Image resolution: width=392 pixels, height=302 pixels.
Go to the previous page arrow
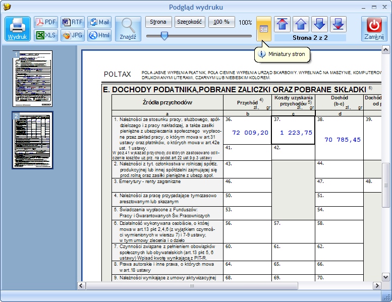pos(301,24)
